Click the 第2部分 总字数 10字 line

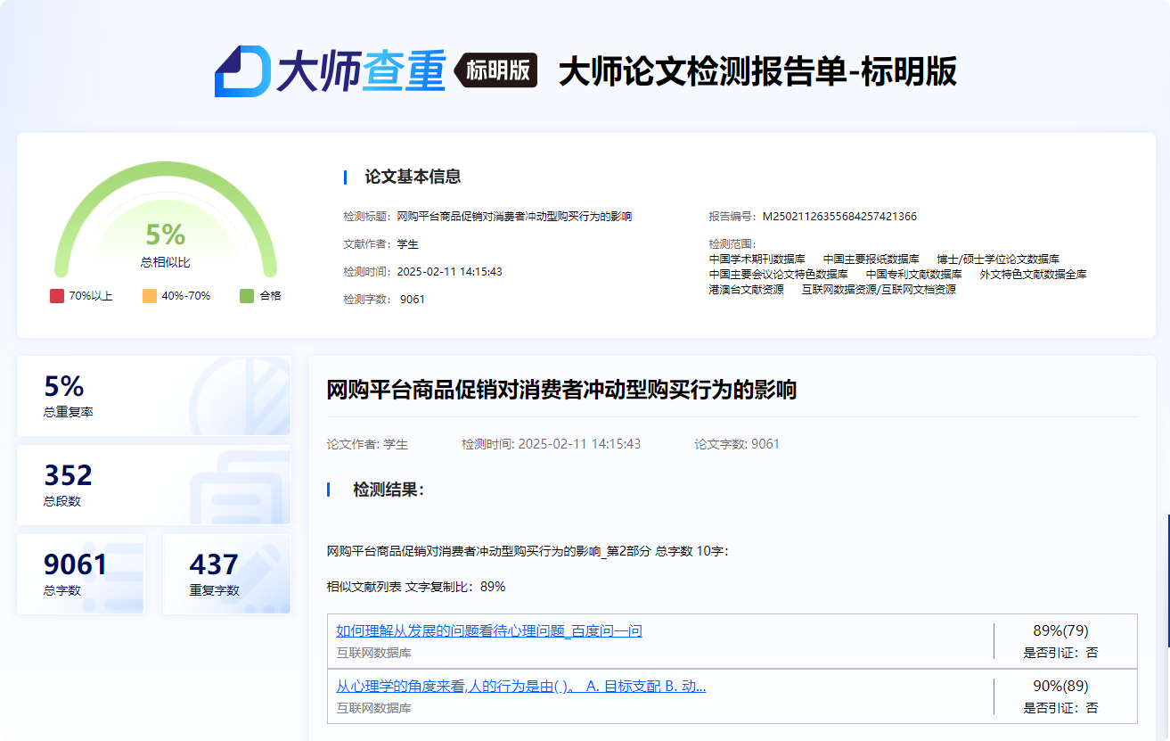(528, 551)
